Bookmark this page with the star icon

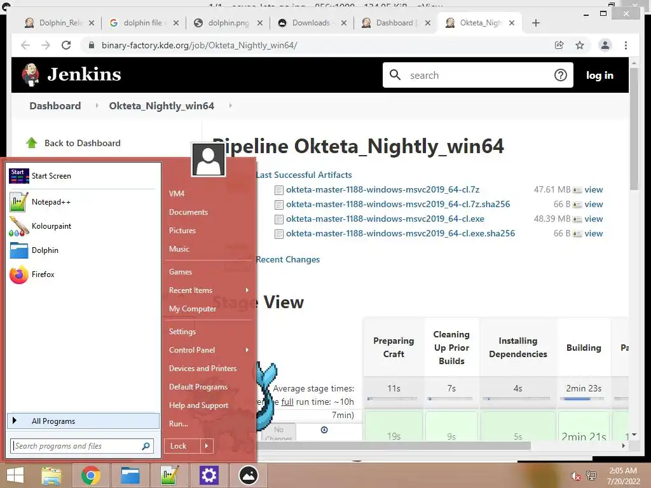(580, 45)
